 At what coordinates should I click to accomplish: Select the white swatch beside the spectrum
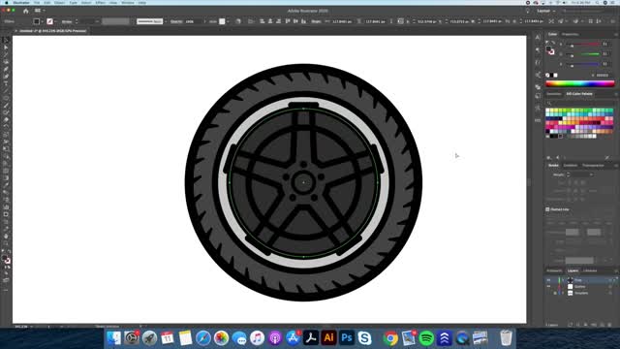pyautogui.click(x=555, y=75)
